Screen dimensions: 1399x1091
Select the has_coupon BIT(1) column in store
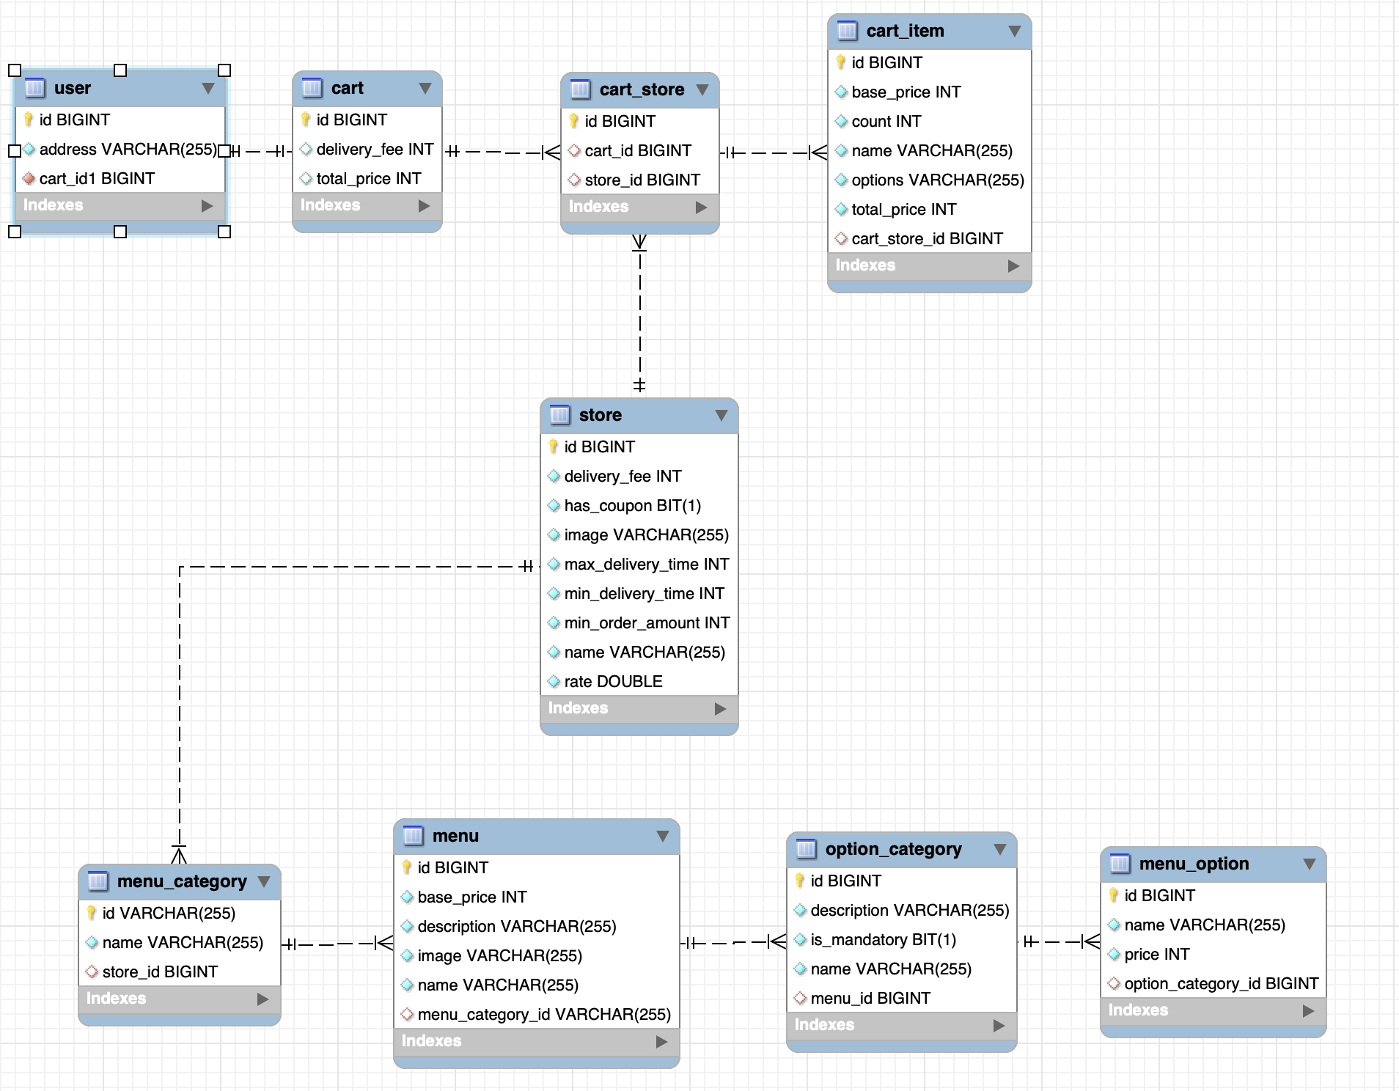click(x=632, y=505)
